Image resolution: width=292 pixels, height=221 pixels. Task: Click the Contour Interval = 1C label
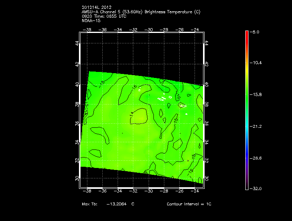189,204
